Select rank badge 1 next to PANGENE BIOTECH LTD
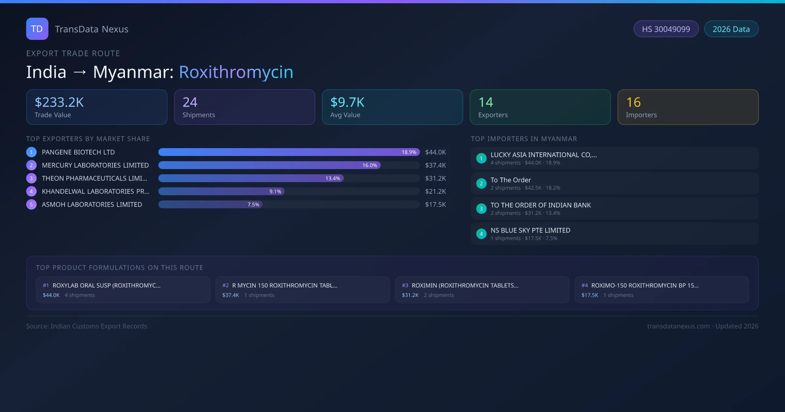Image resolution: width=785 pixels, height=412 pixels. pyautogui.click(x=31, y=152)
